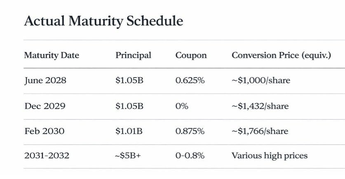Select the "Various high prices" cell
This screenshot has height=179, width=345.
pos(269,156)
